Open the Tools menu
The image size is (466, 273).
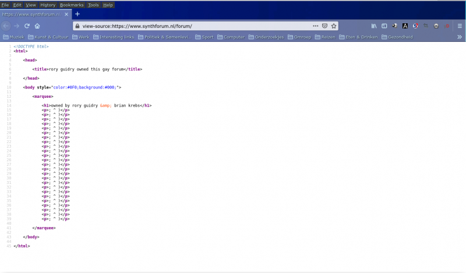point(93,5)
